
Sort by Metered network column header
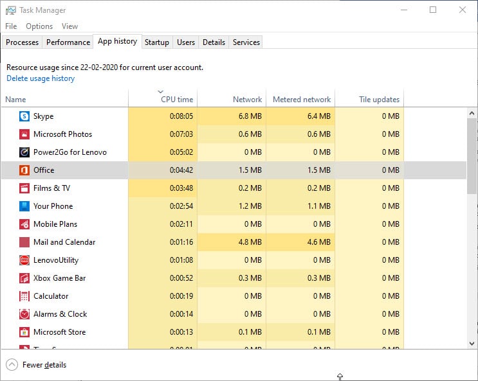pyautogui.click(x=300, y=100)
